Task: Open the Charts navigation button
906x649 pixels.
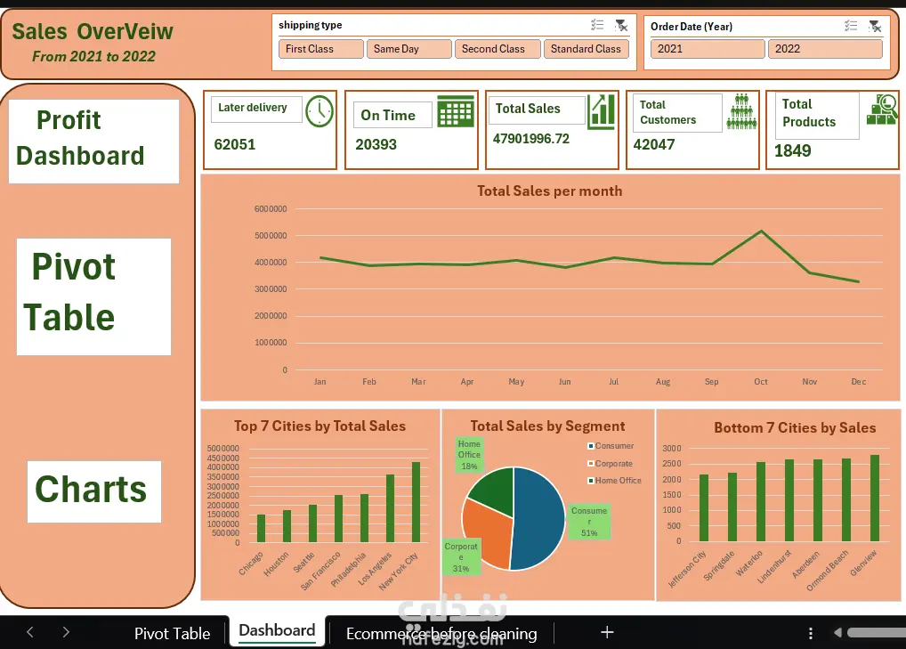Action: tap(94, 491)
